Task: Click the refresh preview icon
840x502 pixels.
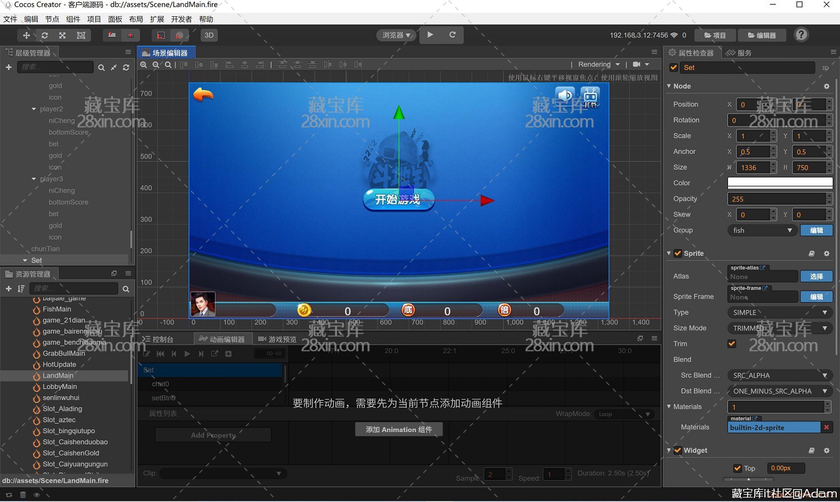Action: tap(452, 35)
